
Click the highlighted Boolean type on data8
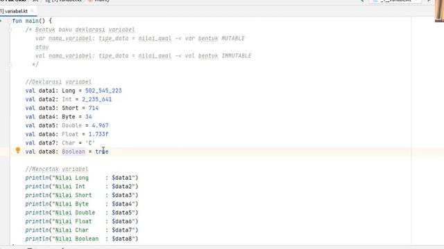pos(74,151)
